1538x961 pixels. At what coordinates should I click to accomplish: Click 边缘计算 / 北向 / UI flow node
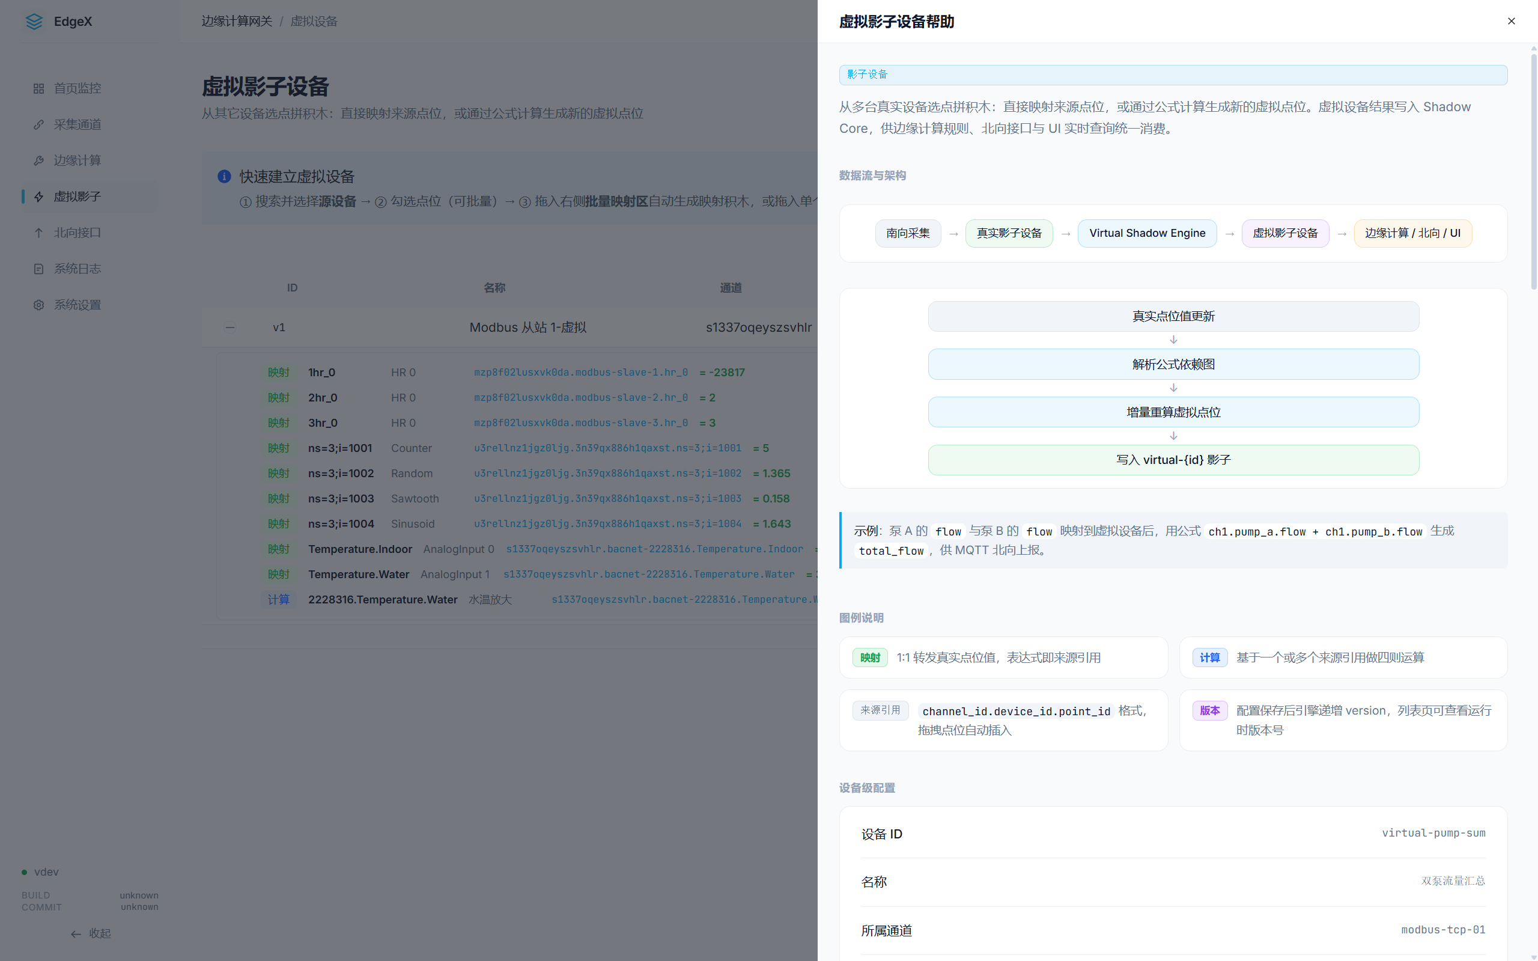click(1412, 233)
